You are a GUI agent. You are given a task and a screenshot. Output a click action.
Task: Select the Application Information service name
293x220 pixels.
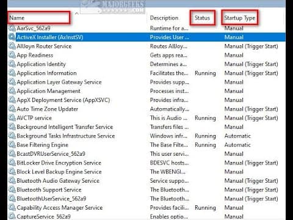pyautogui.click(x=46, y=73)
